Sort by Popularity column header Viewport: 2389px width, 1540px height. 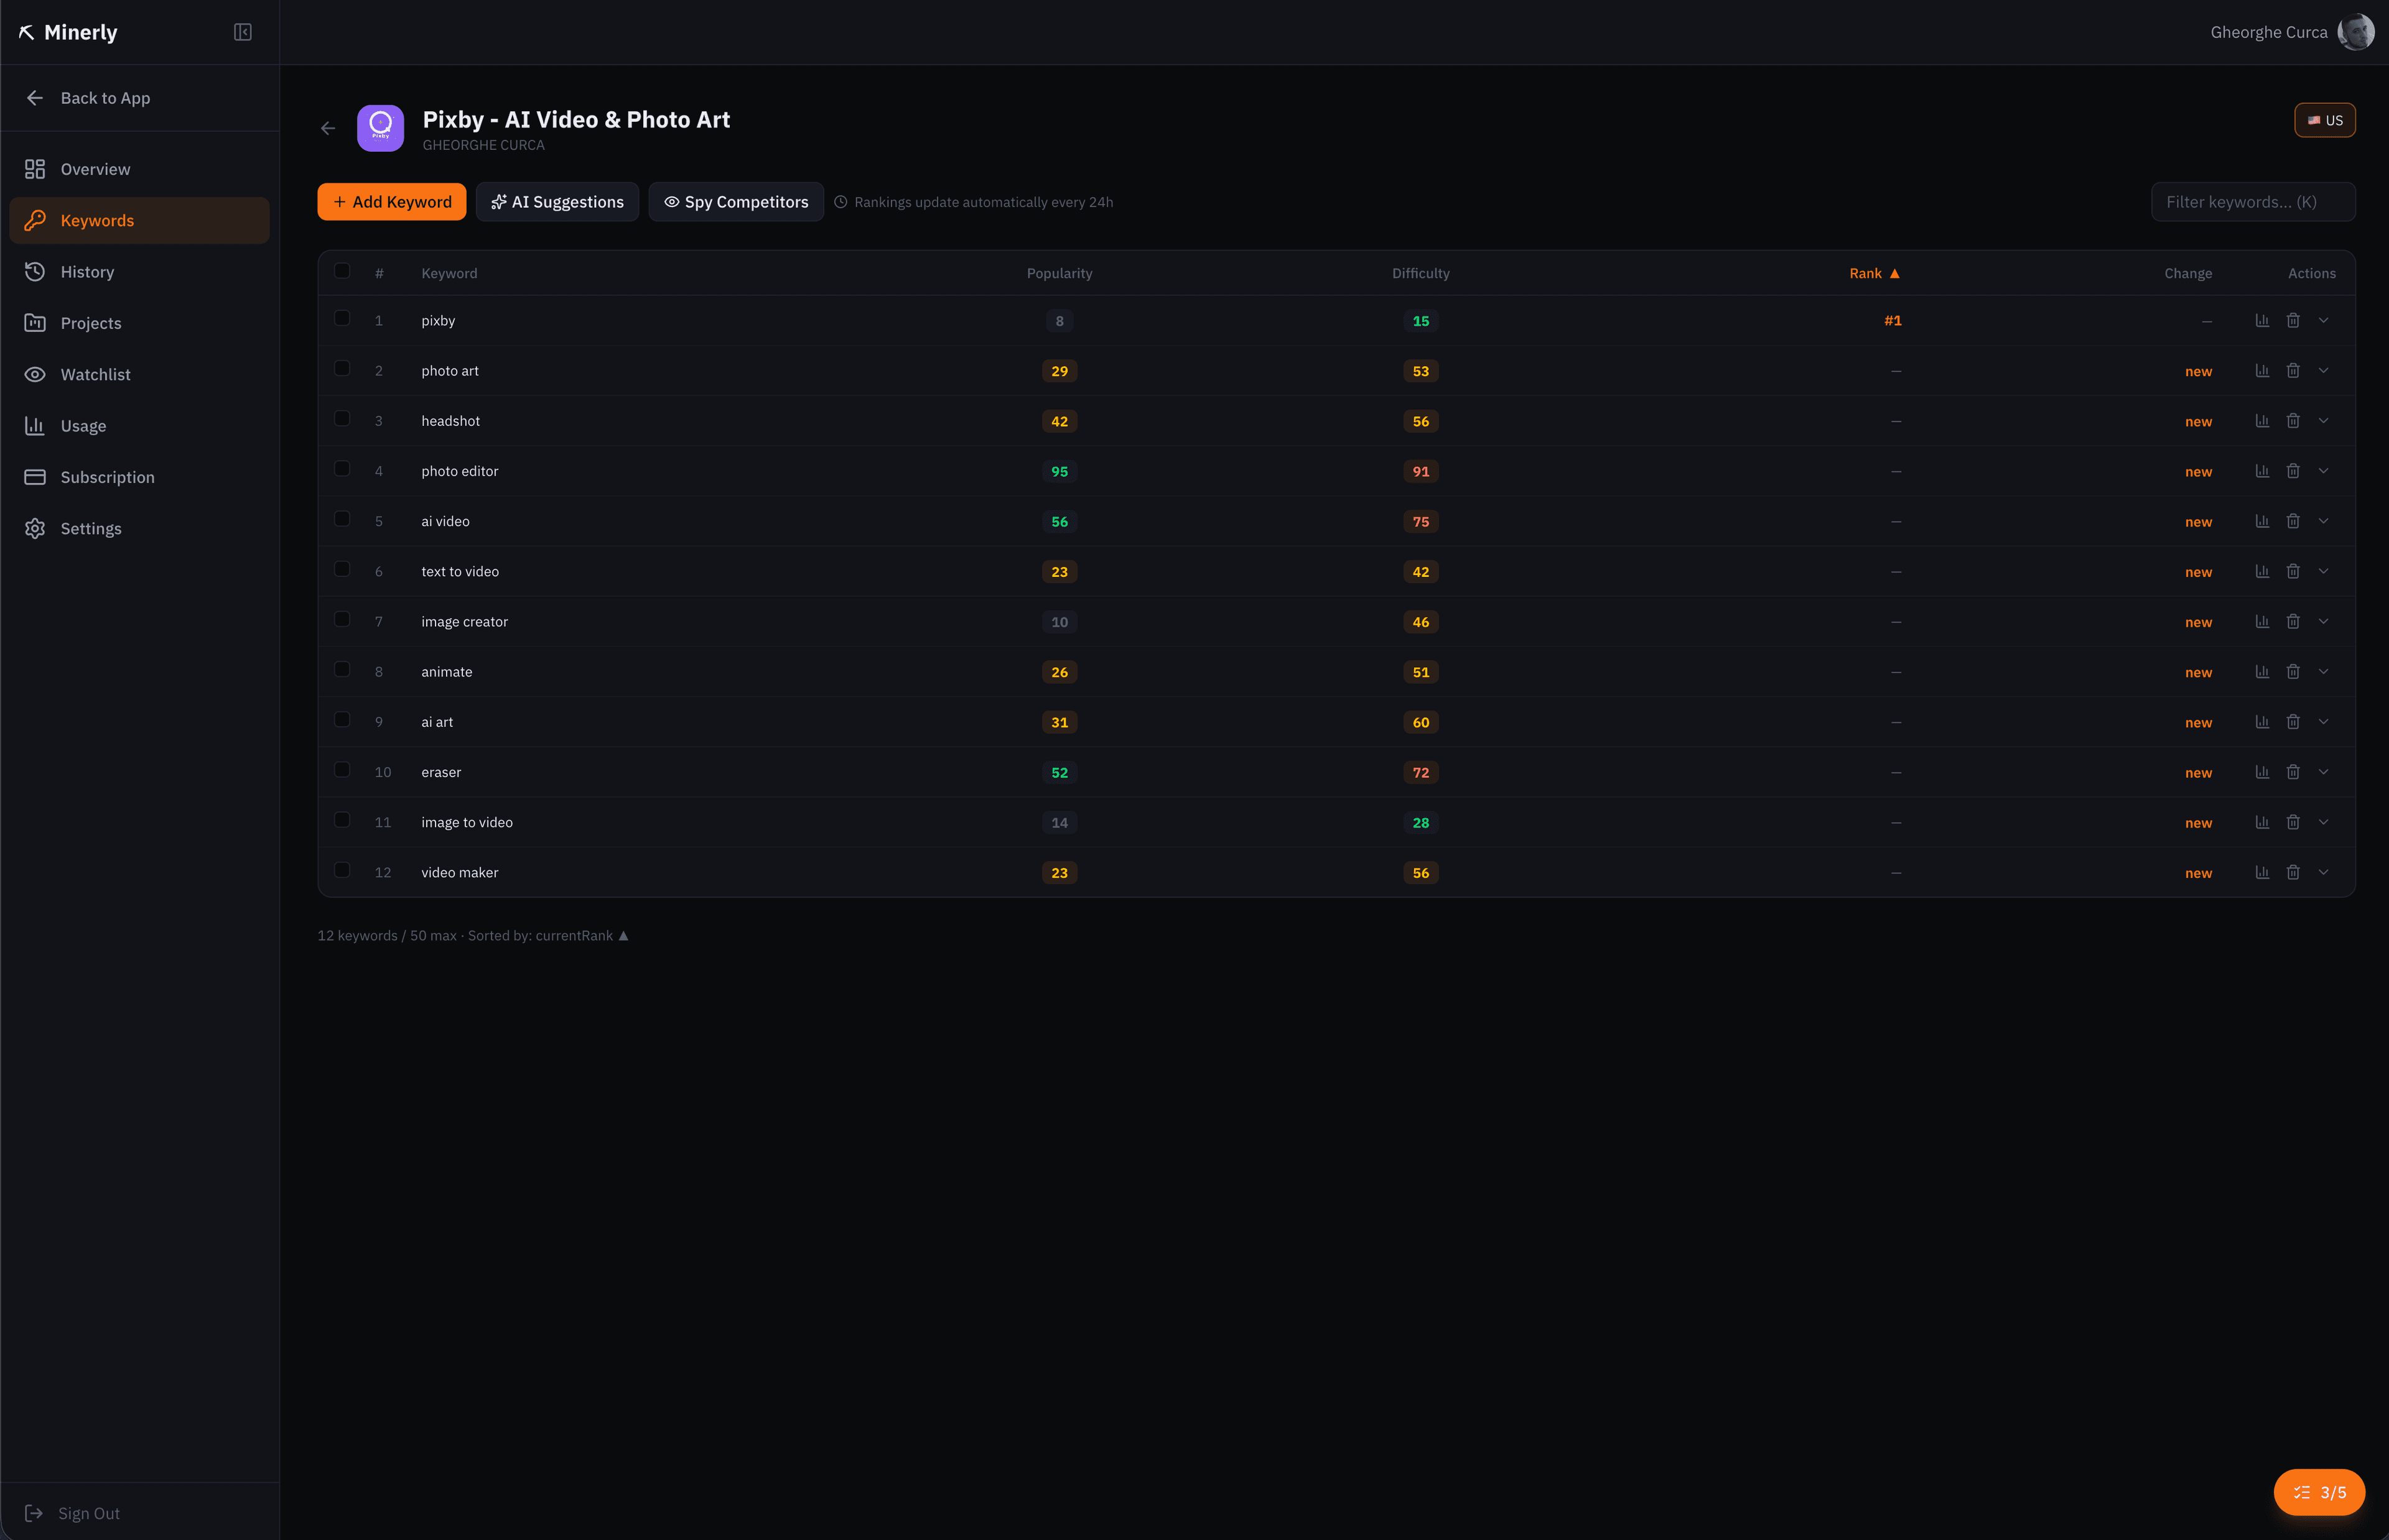click(1059, 273)
